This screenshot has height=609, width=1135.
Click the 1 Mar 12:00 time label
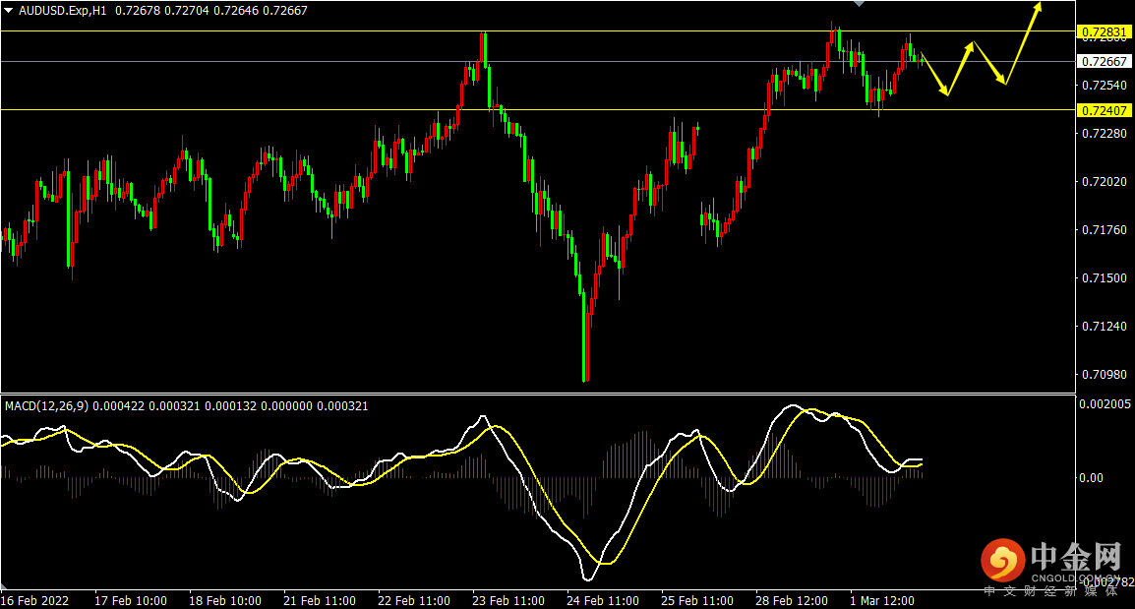pyautogui.click(x=882, y=601)
